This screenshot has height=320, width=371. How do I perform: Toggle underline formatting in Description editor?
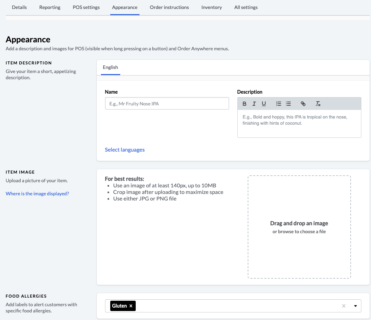click(x=264, y=104)
